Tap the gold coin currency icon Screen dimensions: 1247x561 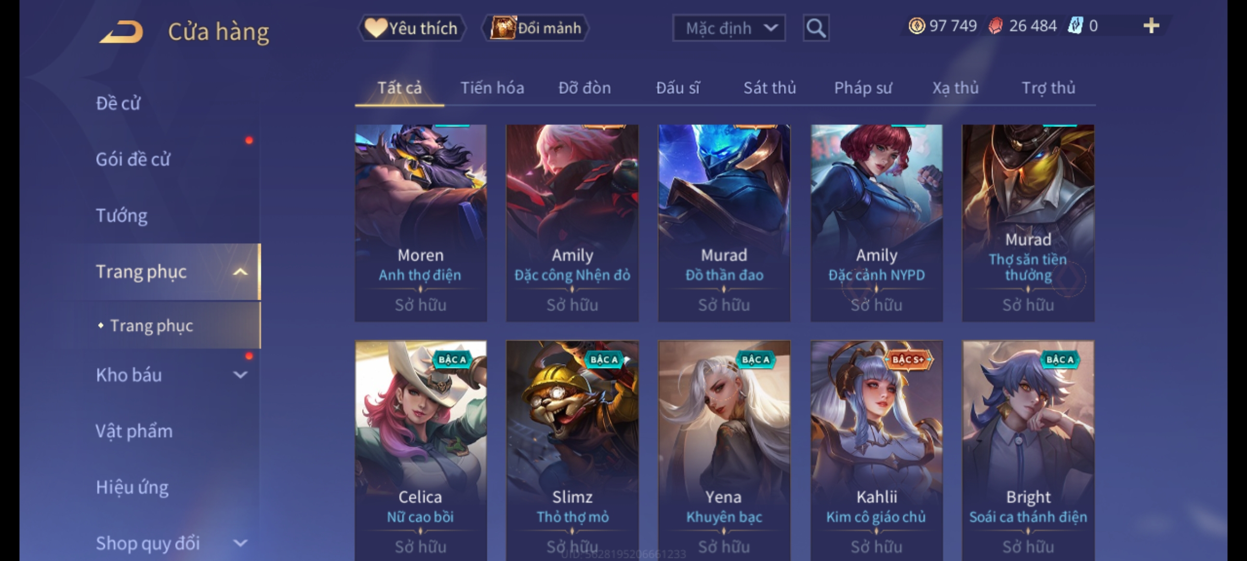pos(917,26)
